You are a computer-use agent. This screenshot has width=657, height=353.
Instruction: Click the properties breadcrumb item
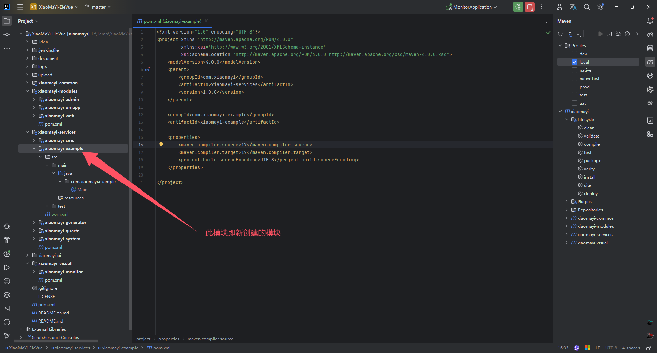pyautogui.click(x=169, y=339)
